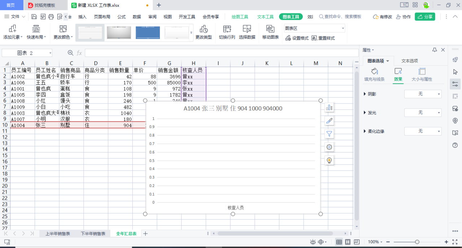Select the blue chart style thumbnail
Screen dimensions: 462x248
click(x=148, y=32)
